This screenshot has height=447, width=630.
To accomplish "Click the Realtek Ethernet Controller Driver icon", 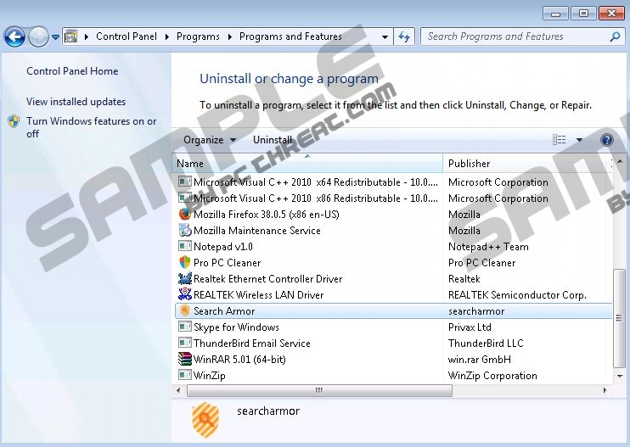I will tap(185, 279).
